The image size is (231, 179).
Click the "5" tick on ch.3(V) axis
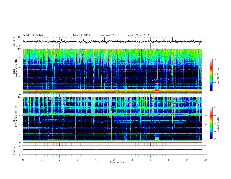tap(20, 146)
